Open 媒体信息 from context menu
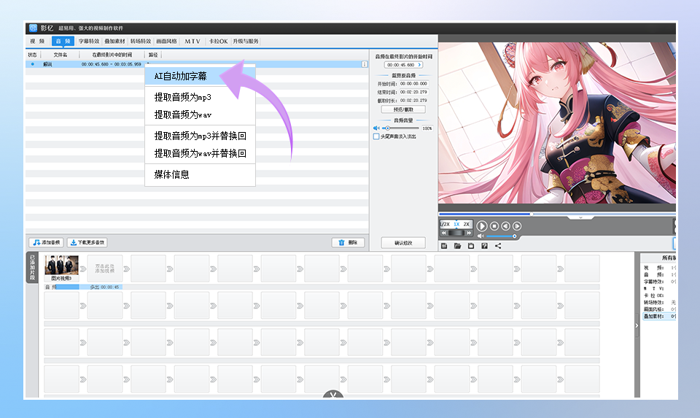Viewport: 700px width, 418px height. 200,174
